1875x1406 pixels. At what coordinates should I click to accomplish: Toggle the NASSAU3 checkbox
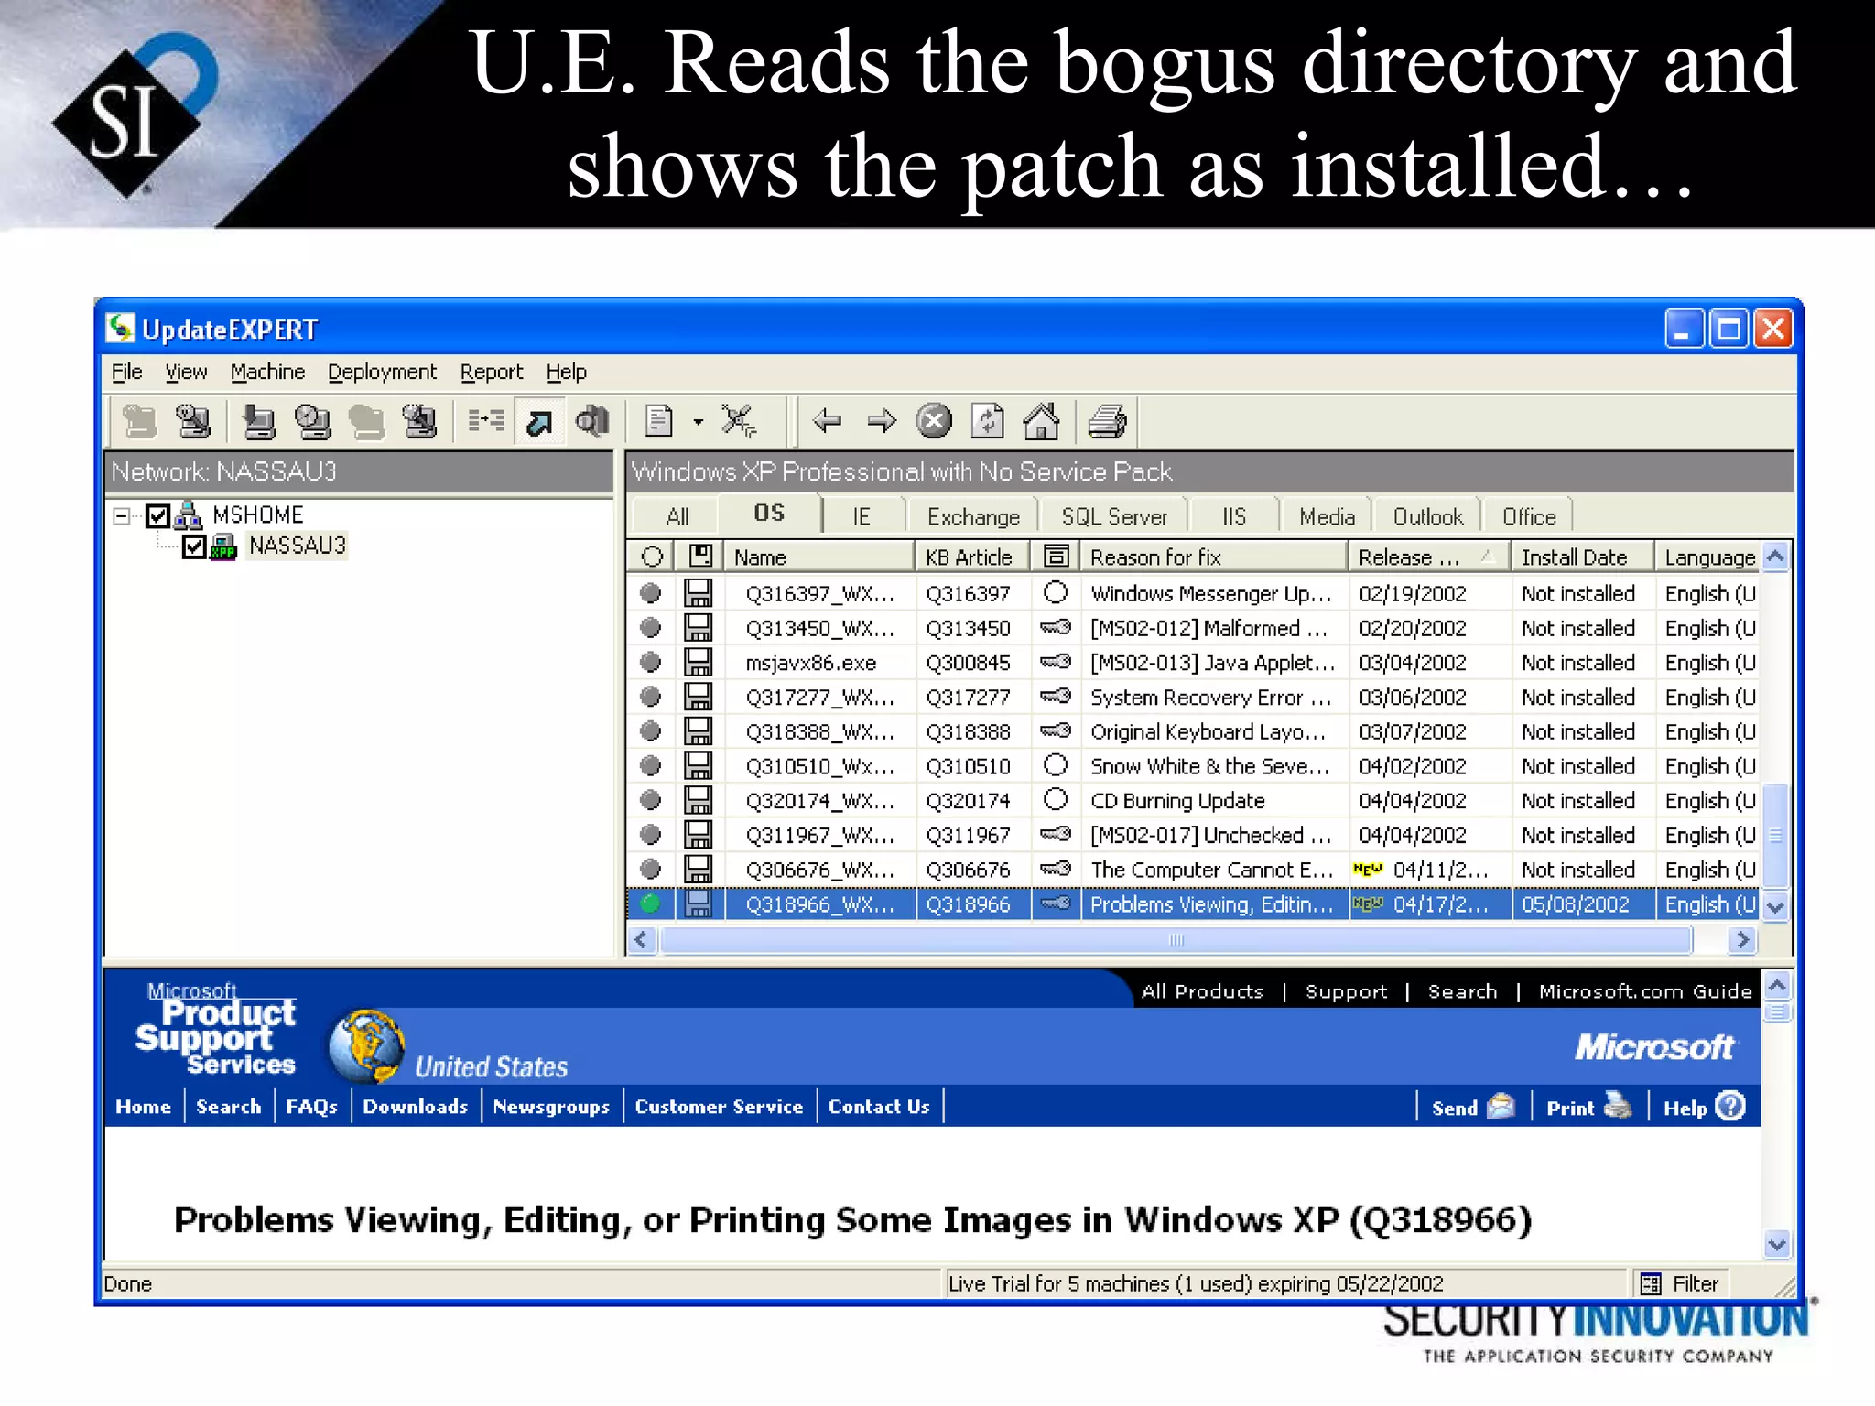coord(194,546)
